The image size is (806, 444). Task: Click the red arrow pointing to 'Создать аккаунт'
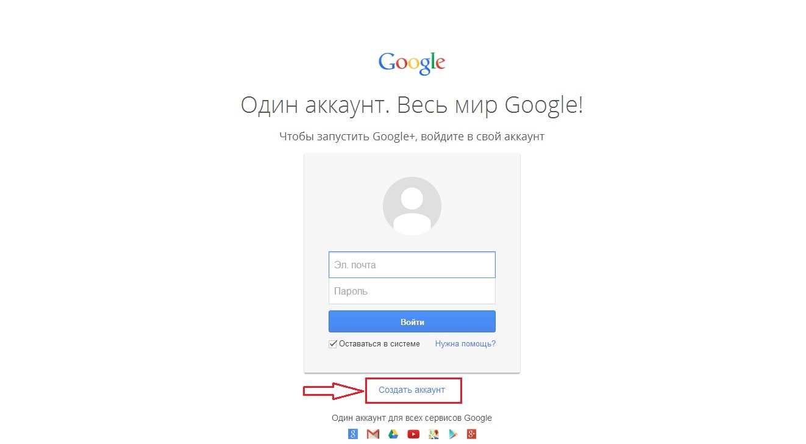(x=334, y=391)
